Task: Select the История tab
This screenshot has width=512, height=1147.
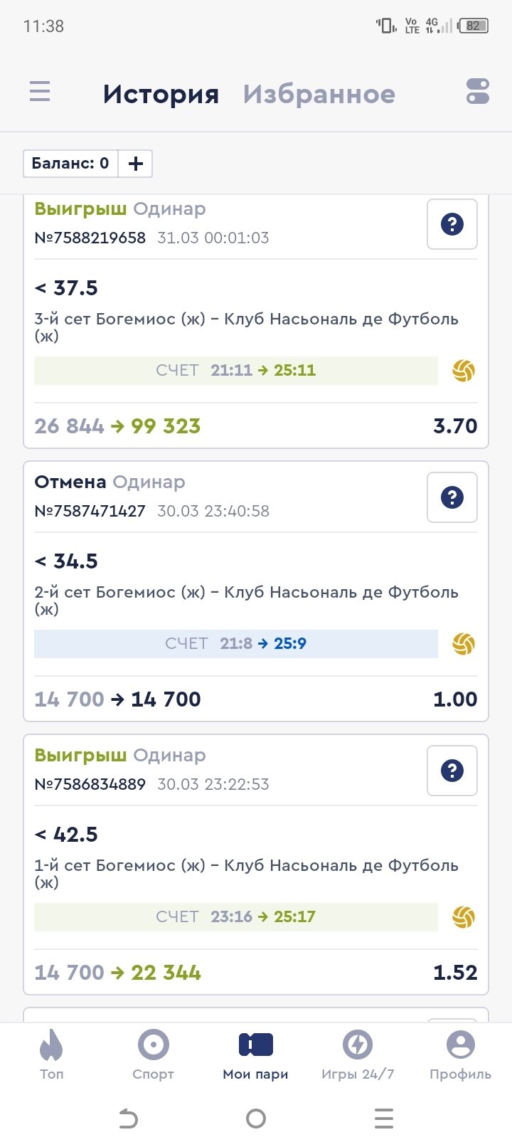Action: pos(161,94)
